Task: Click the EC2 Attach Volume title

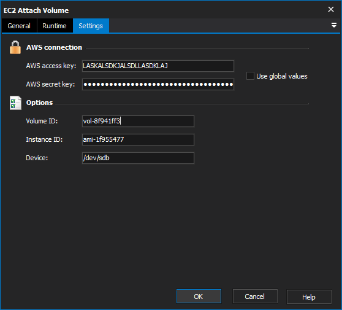Action: [x=36, y=10]
